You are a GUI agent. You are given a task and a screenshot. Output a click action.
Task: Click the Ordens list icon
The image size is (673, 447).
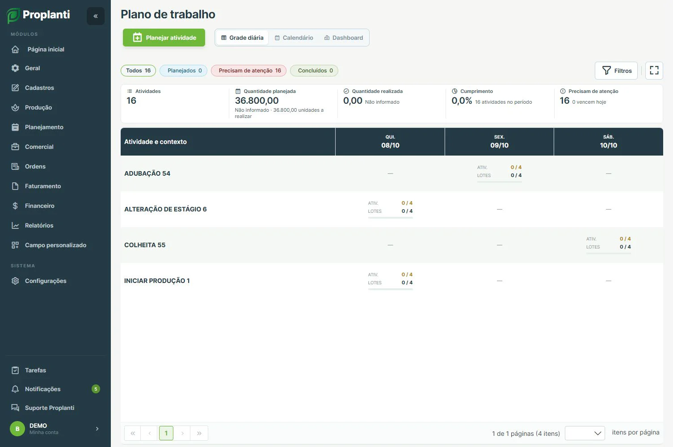15,166
